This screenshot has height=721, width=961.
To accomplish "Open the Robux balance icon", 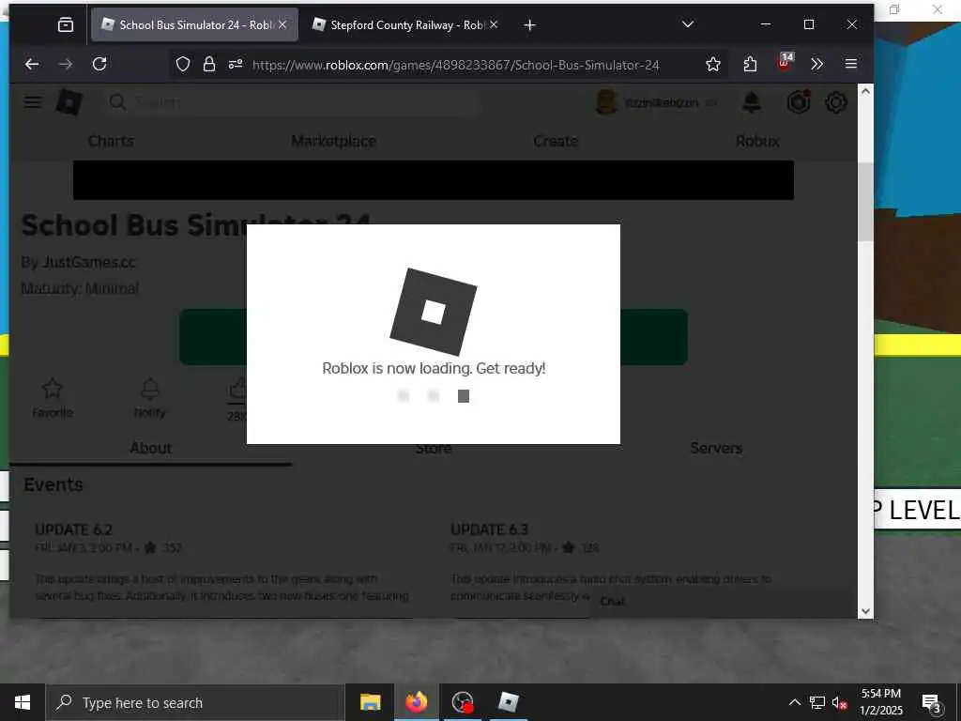I will click(799, 102).
